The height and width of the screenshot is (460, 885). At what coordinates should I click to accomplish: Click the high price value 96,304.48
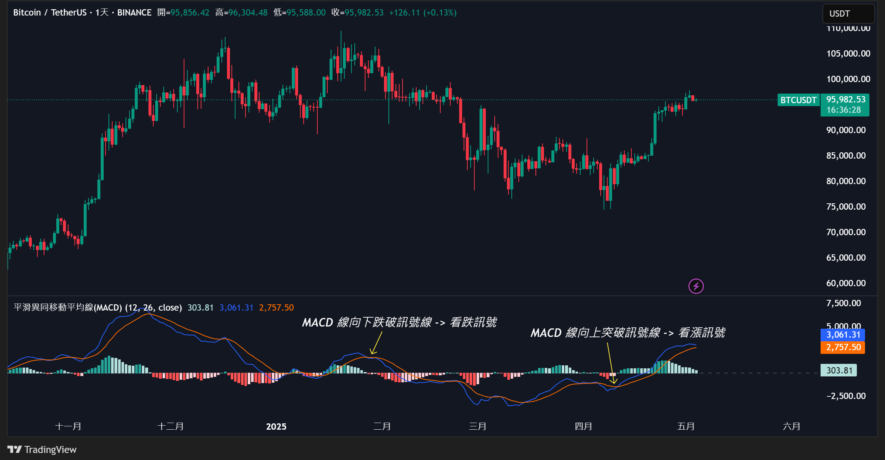coord(248,13)
